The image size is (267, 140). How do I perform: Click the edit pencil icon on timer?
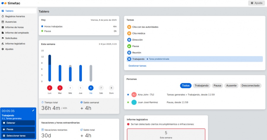[33, 110]
